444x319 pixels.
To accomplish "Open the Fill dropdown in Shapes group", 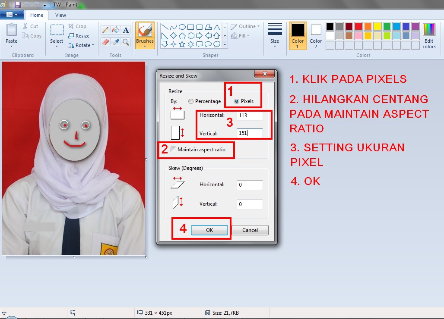I will click(240, 36).
